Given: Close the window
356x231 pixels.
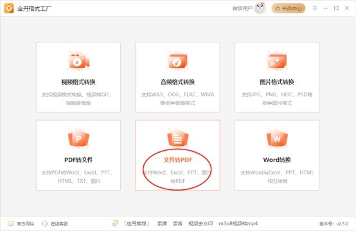Looking at the screenshot, I should pyautogui.click(x=347, y=8).
